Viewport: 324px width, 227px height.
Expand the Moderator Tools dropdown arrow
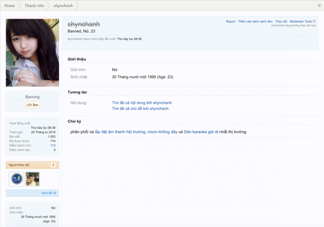click(314, 21)
